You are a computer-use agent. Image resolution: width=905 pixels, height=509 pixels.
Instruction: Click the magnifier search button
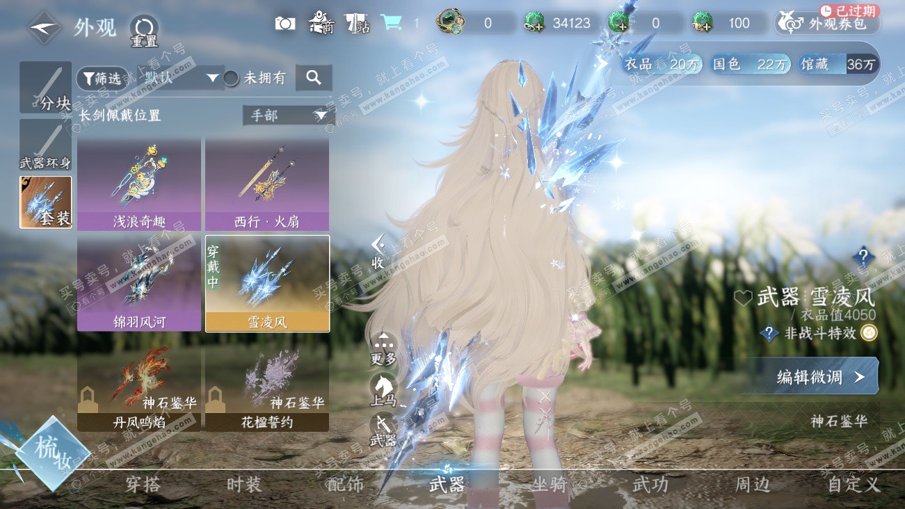click(314, 78)
